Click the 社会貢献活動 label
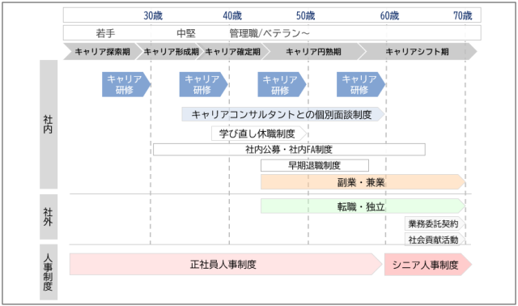 click(435, 240)
